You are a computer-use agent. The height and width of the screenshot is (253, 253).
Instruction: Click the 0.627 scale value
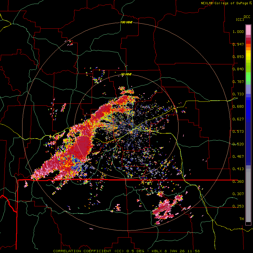tap(238, 119)
